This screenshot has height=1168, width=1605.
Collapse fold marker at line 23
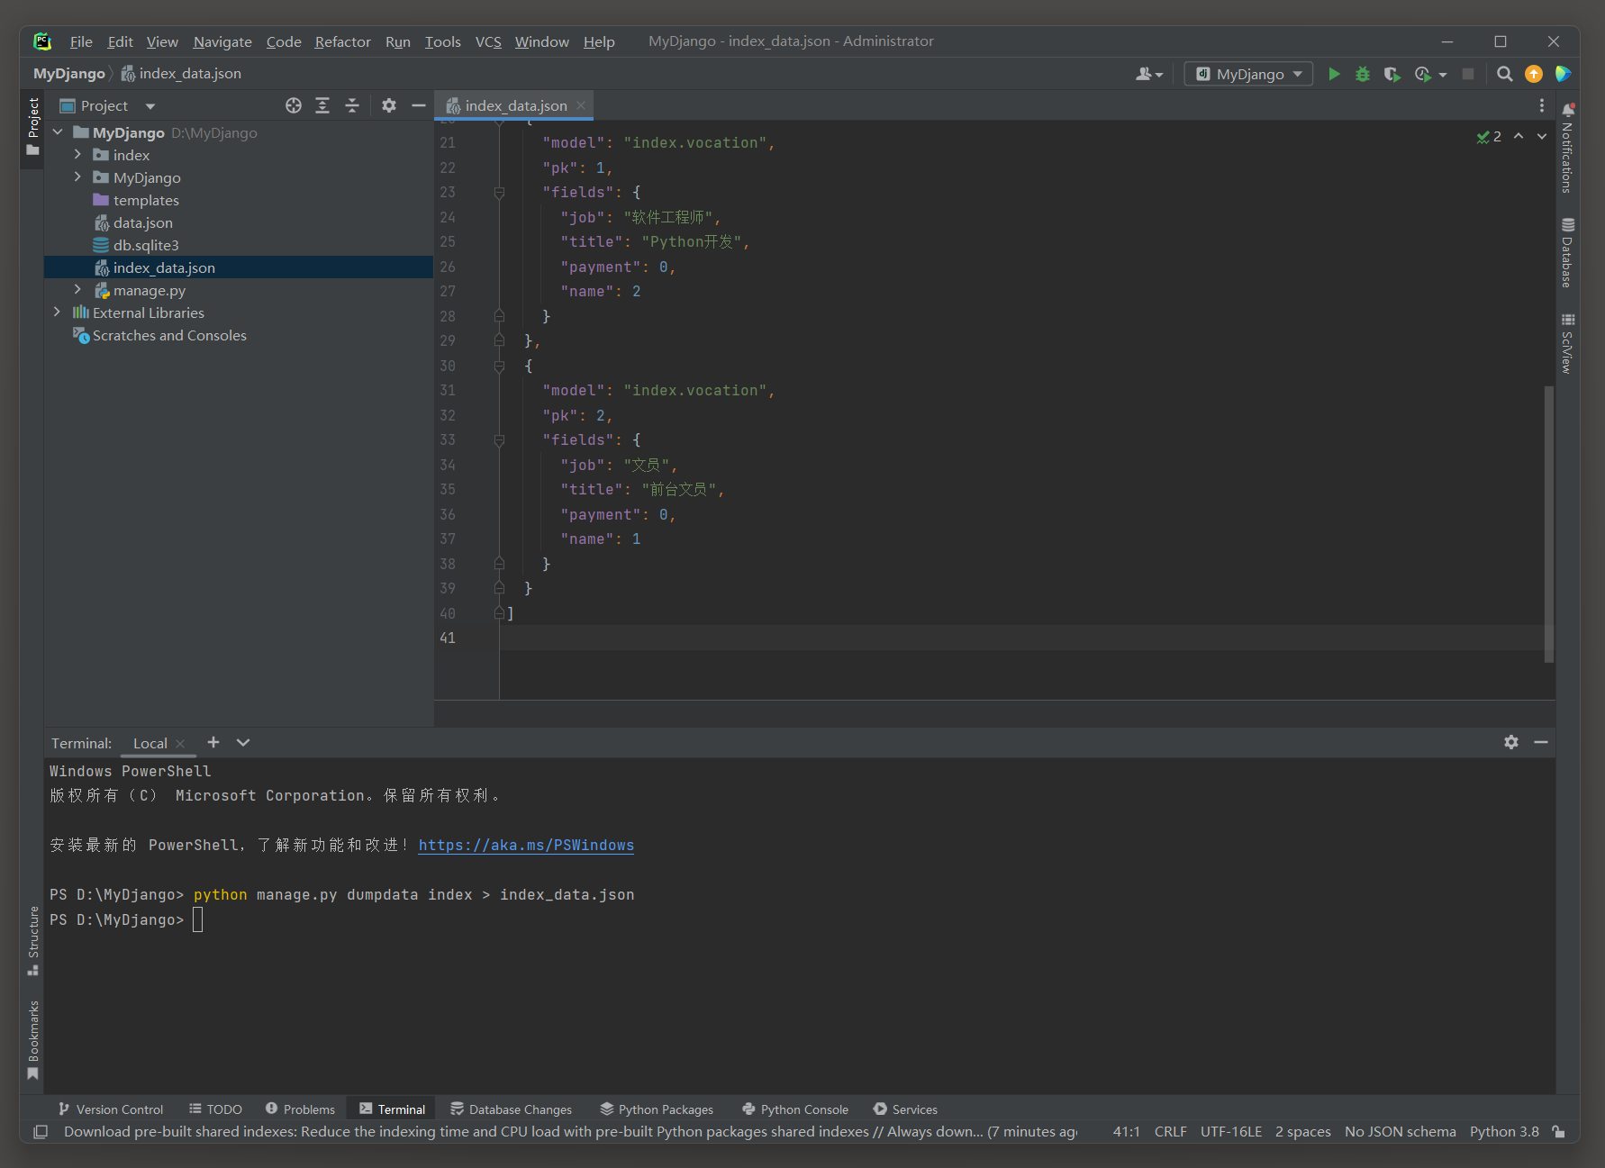coord(499,192)
